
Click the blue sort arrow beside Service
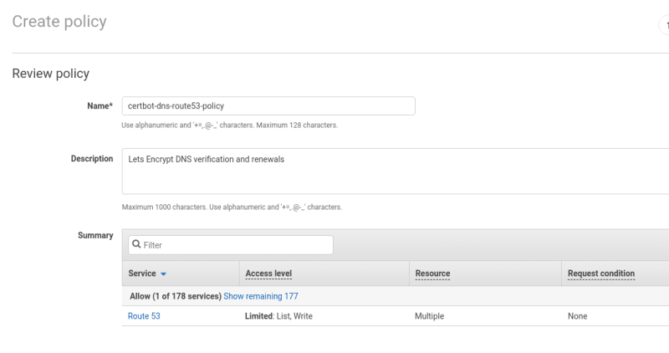click(x=163, y=274)
